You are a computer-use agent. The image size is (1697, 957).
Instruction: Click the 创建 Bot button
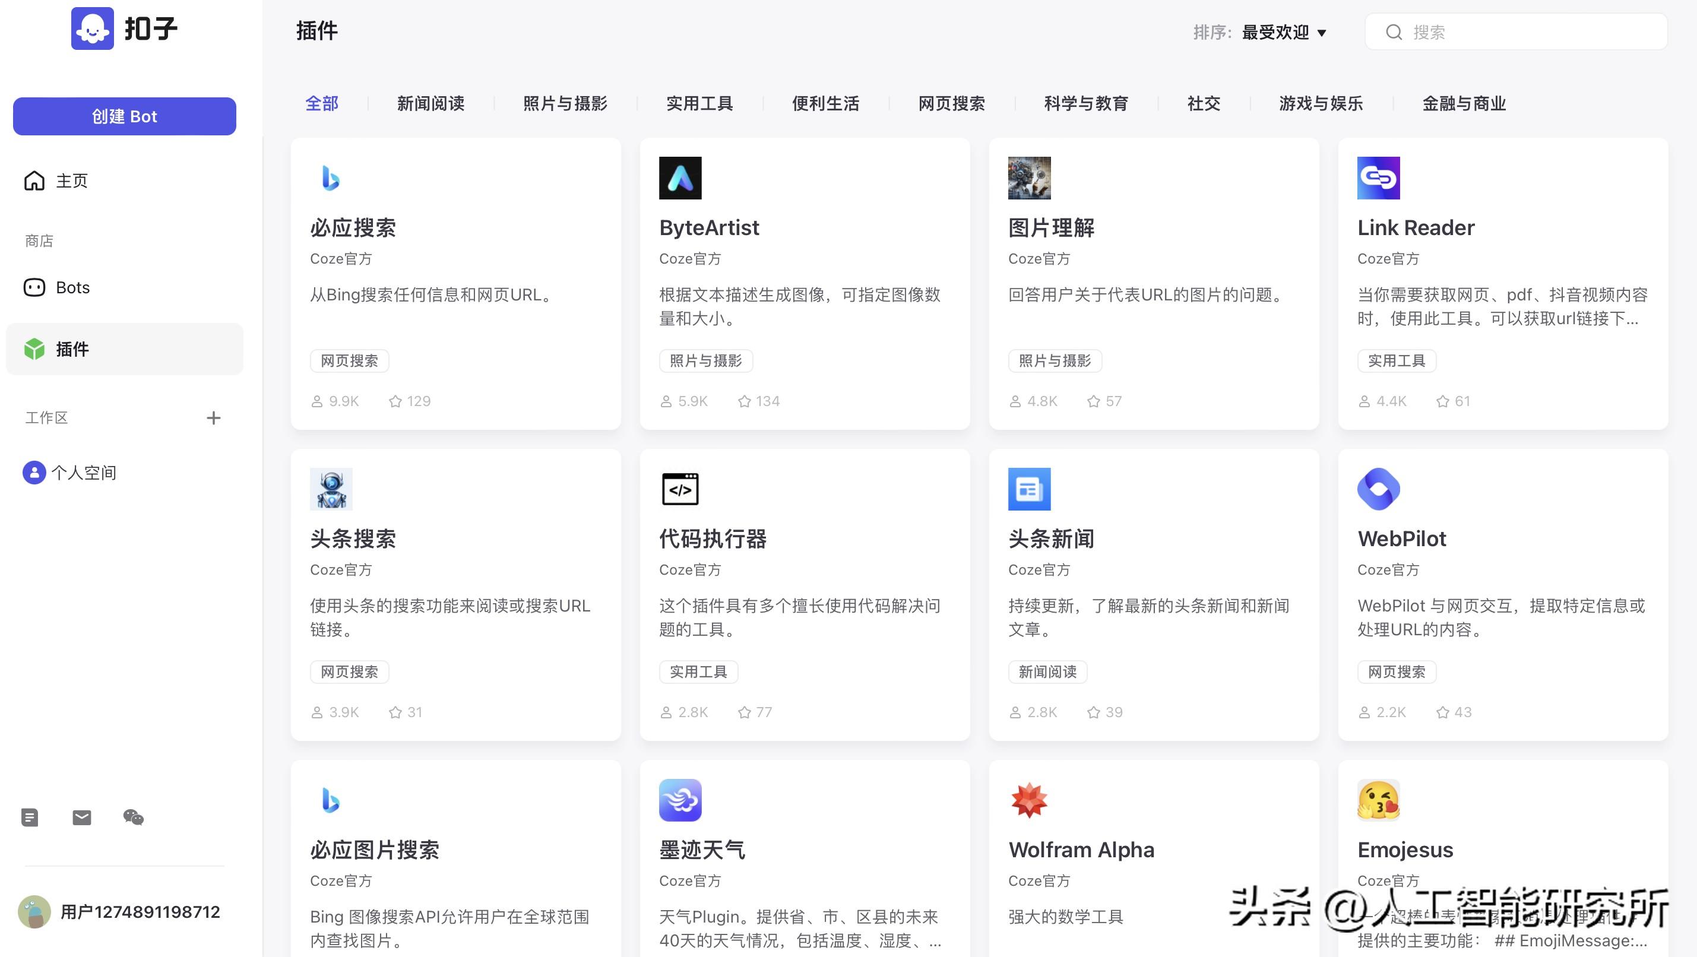point(125,116)
